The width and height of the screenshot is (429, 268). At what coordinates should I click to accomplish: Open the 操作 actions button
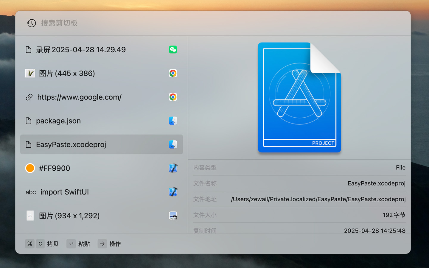pos(115,244)
